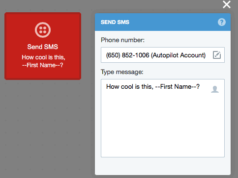Focus the Type message text area
This screenshot has height=178, width=238.
(x=163, y=118)
